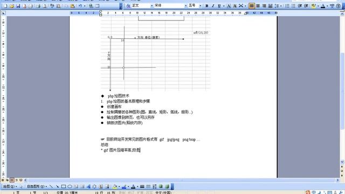Apply character shading to text
Screen dimensions: 345x194
coord(235,6)
